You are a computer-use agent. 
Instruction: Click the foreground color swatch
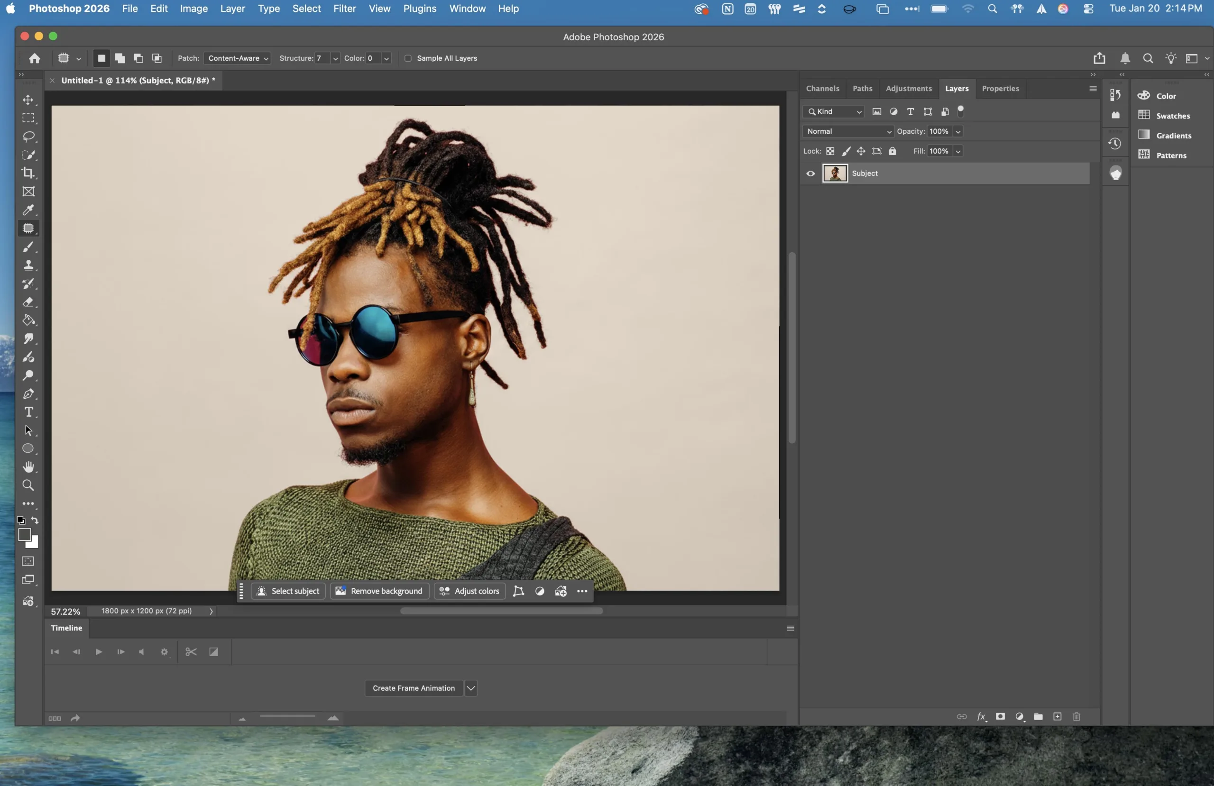pyautogui.click(x=24, y=535)
